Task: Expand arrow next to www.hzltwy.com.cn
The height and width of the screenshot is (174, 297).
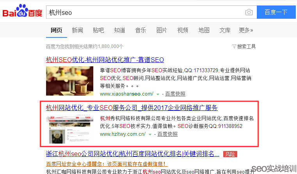Action: (x=150, y=135)
